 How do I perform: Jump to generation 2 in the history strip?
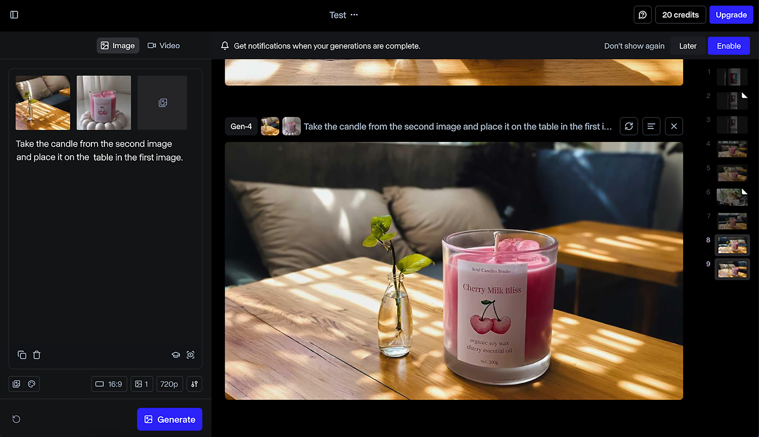(732, 101)
